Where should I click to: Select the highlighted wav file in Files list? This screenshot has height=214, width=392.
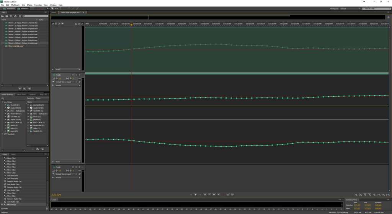(24, 43)
